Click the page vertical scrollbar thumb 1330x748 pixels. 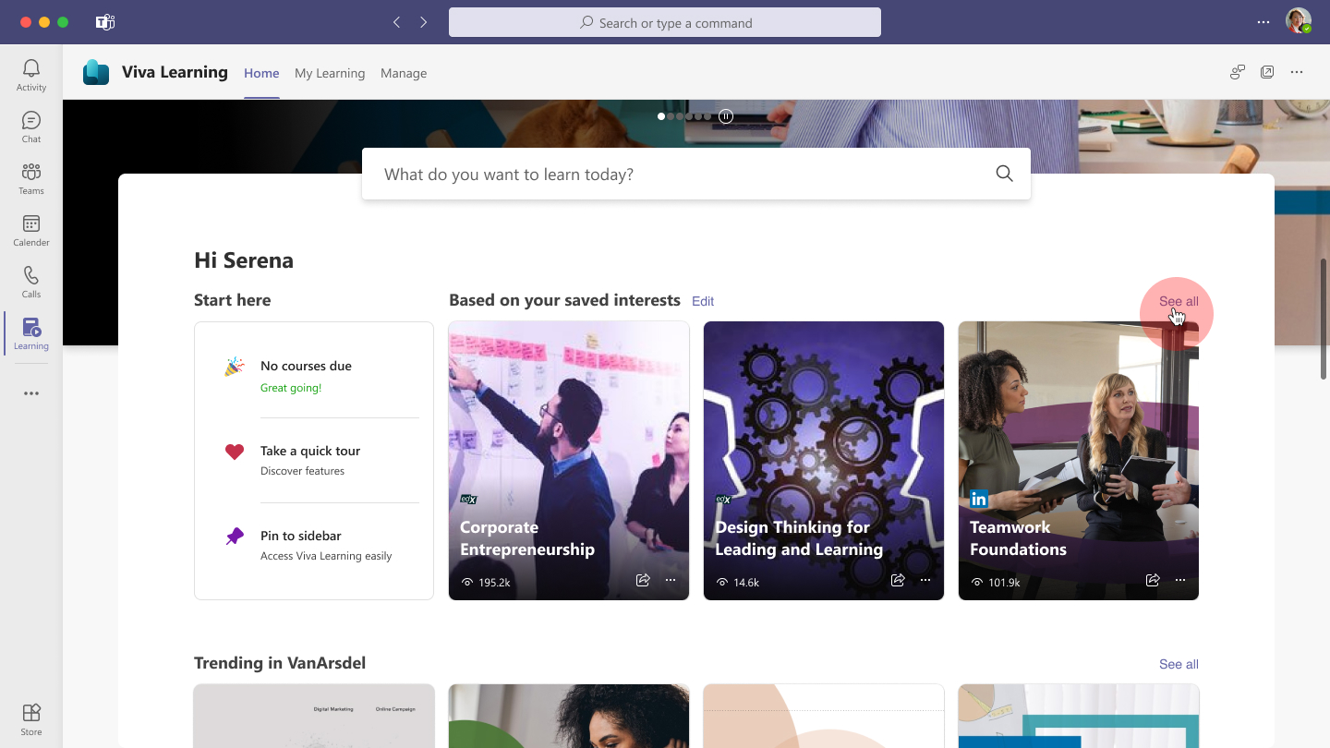[1324, 319]
